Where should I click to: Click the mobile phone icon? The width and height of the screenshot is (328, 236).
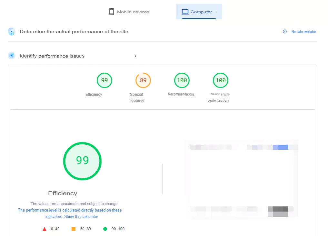point(112,12)
